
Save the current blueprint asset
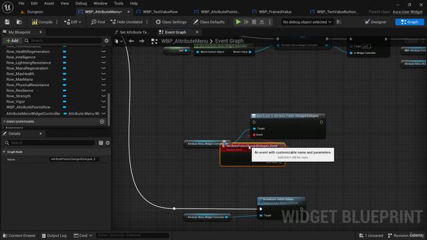tap(7, 22)
